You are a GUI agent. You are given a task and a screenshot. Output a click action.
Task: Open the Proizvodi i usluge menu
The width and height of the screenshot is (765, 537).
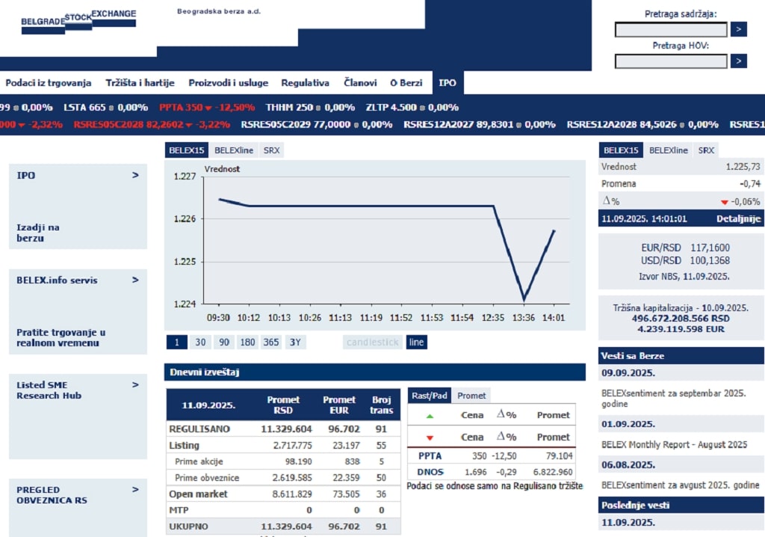tap(229, 82)
